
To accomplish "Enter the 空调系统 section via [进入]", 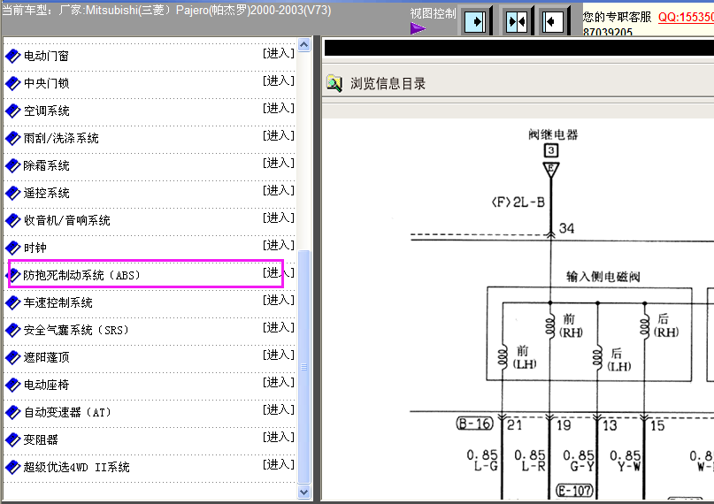I will (x=279, y=108).
